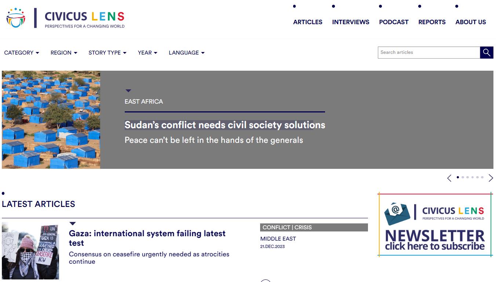Click the Search articles input field

click(428, 52)
